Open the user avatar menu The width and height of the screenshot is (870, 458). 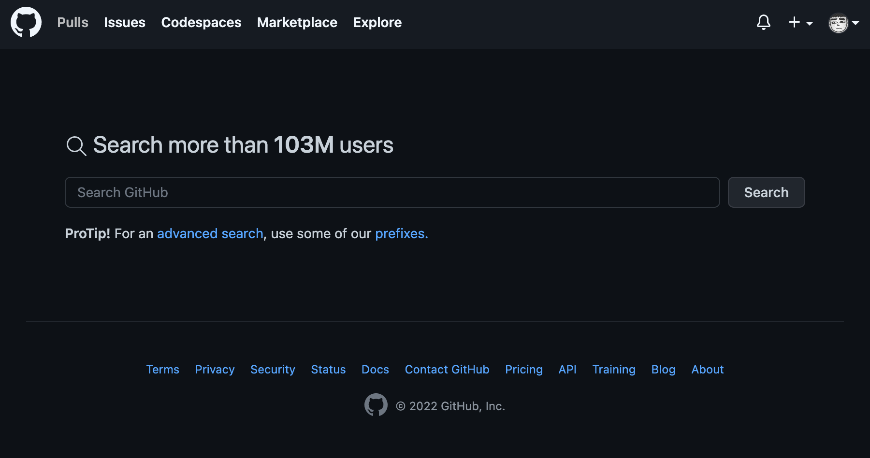click(843, 23)
